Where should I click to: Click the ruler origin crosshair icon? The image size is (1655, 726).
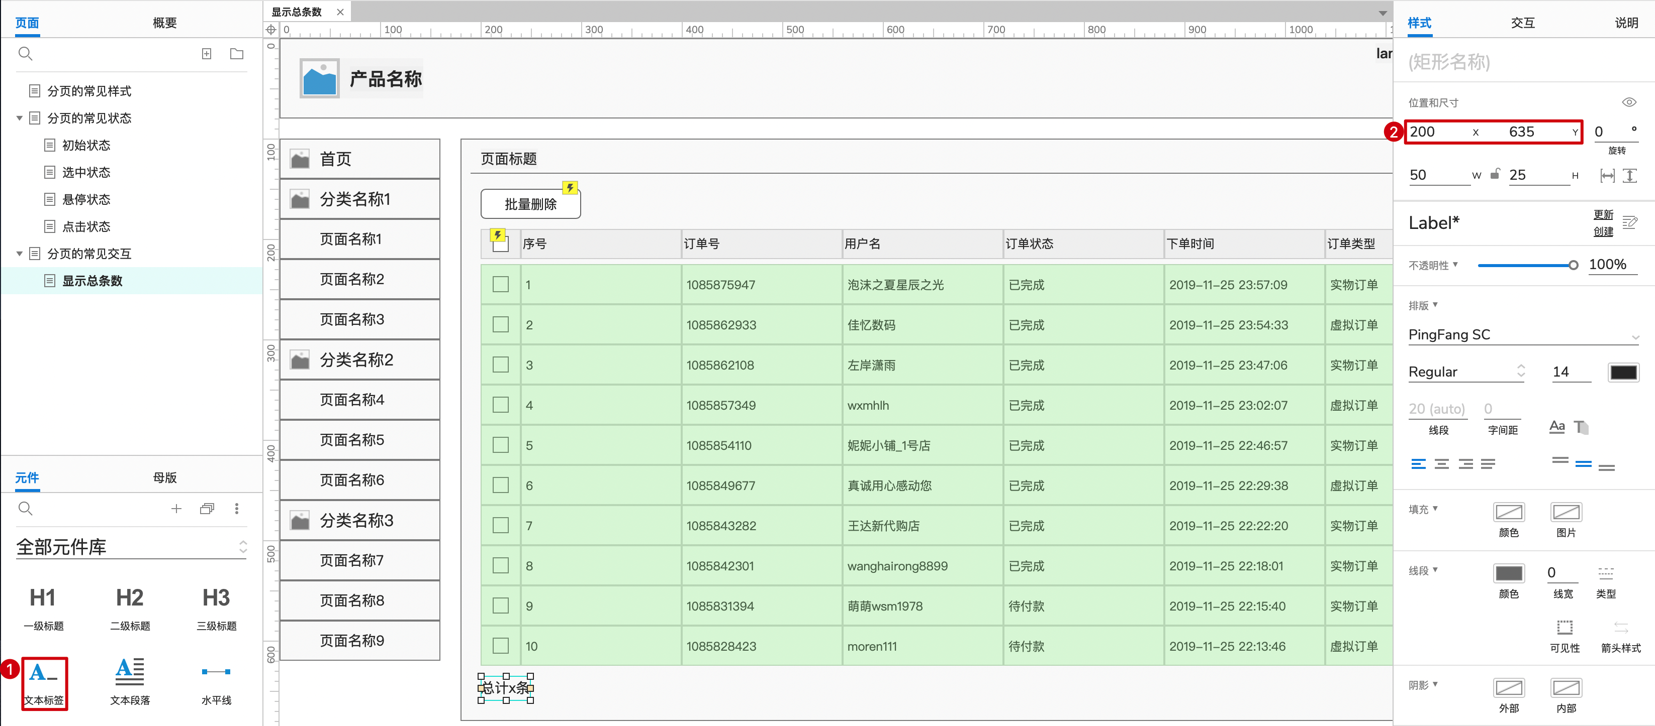coord(271,30)
